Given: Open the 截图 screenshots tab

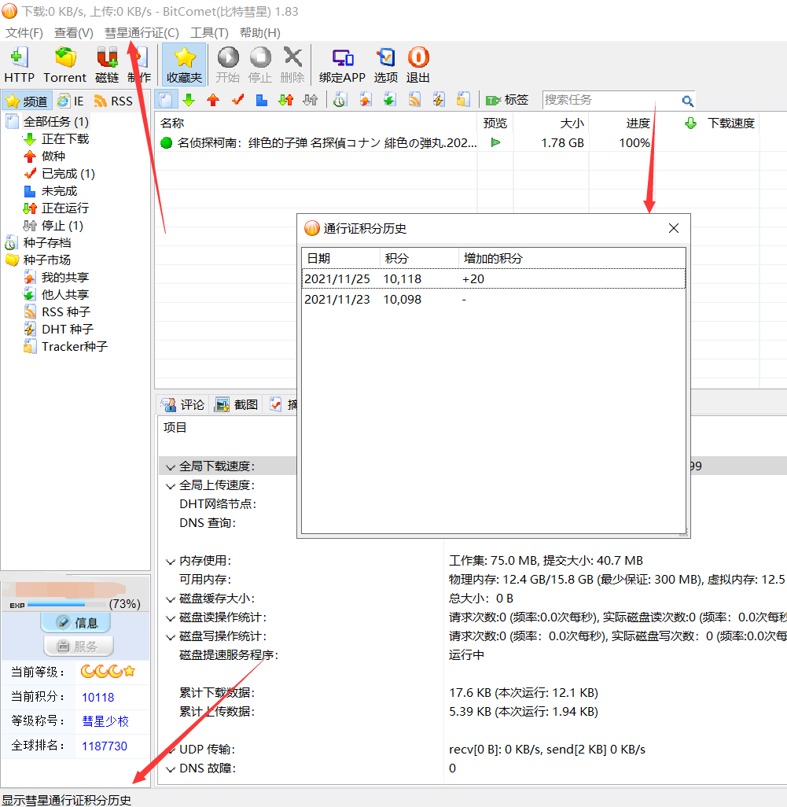Looking at the screenshot, I should 237,405.
